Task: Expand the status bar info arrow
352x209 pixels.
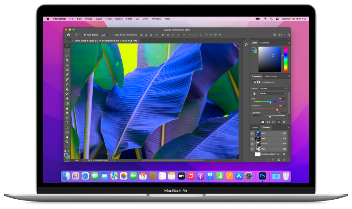Action: point(115,160)
